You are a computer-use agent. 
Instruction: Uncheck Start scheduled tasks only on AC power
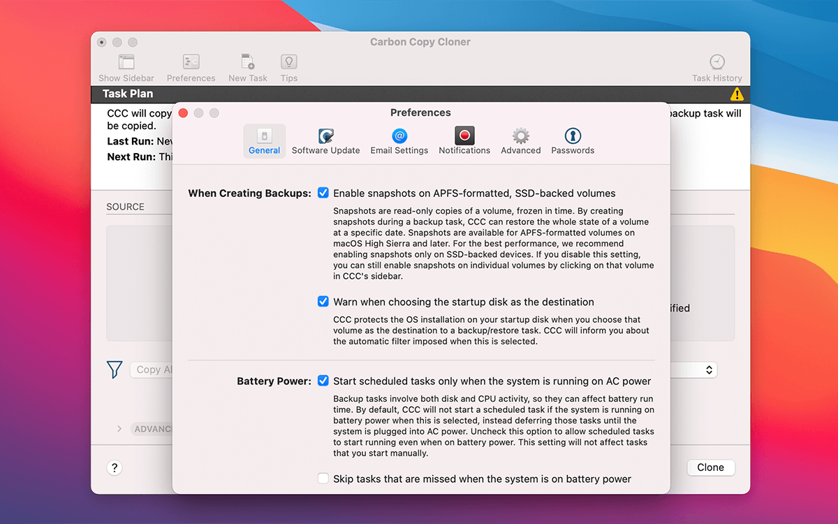pos(323,381)
